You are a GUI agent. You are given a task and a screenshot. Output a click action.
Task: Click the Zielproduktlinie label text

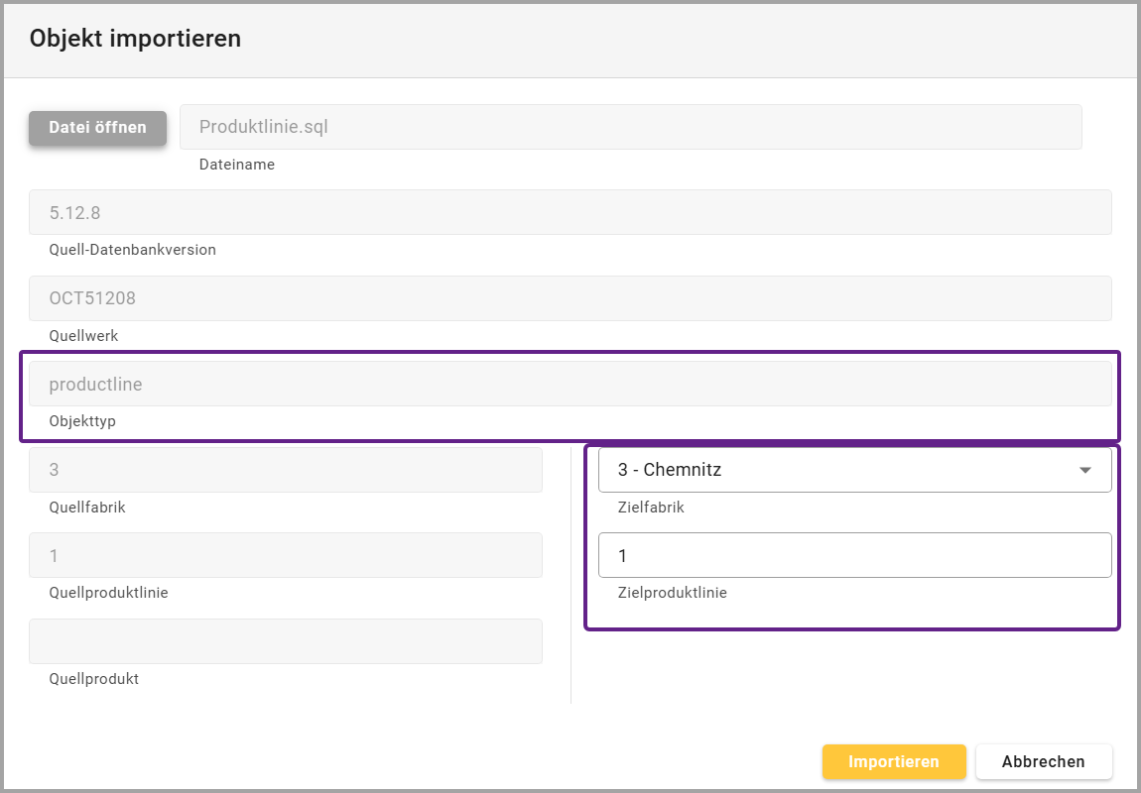672,594
